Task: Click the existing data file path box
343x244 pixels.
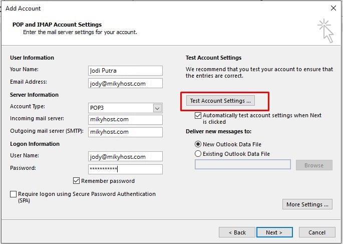Action: click(x=243, y=164)
